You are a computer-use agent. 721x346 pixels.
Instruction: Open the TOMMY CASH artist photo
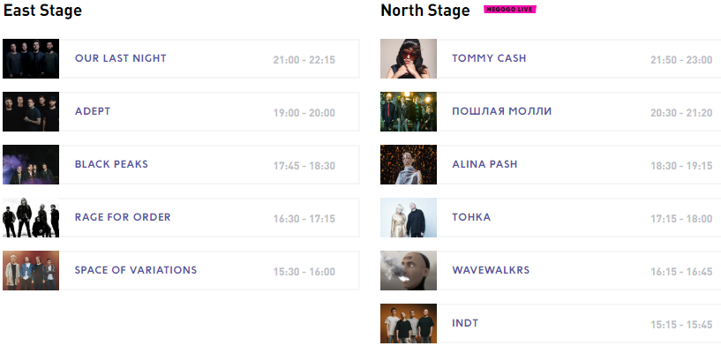pyautogui.click(x=409, y=58)
